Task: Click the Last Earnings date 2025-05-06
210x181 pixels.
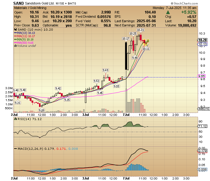Action: (146, 21)
